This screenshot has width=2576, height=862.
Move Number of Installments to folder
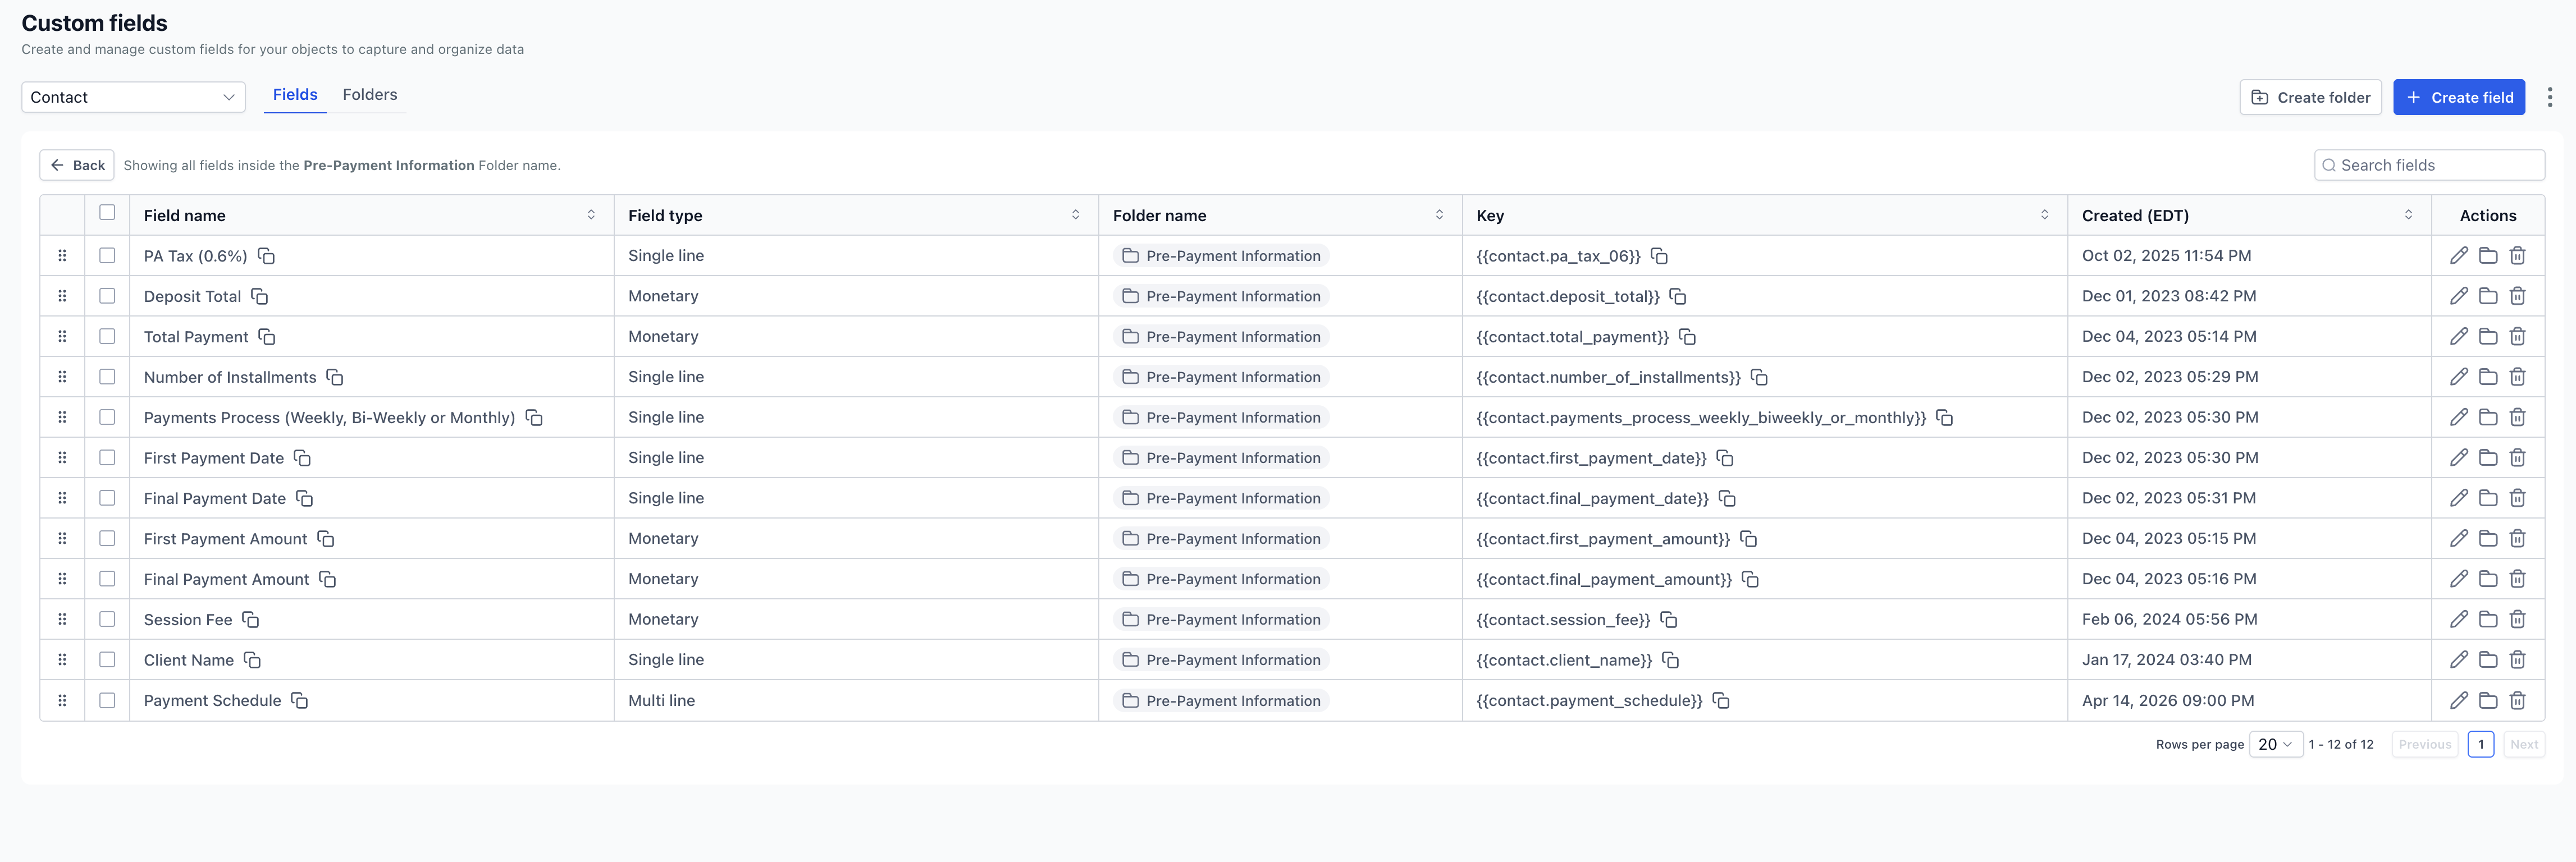2488,377
